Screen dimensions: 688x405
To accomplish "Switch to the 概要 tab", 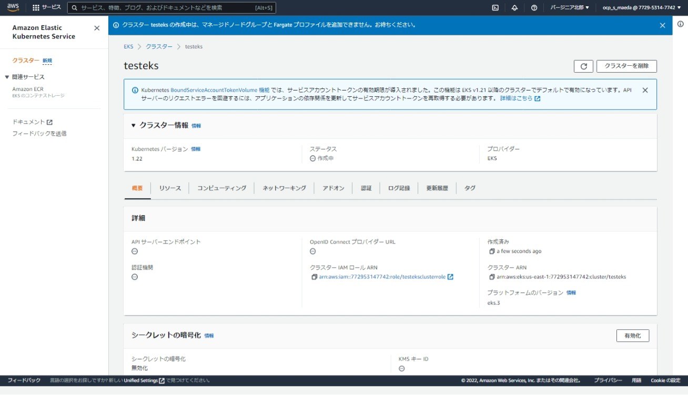I will (137, 188).
